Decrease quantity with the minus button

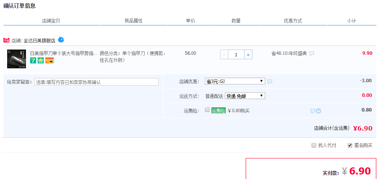point(224,55)
